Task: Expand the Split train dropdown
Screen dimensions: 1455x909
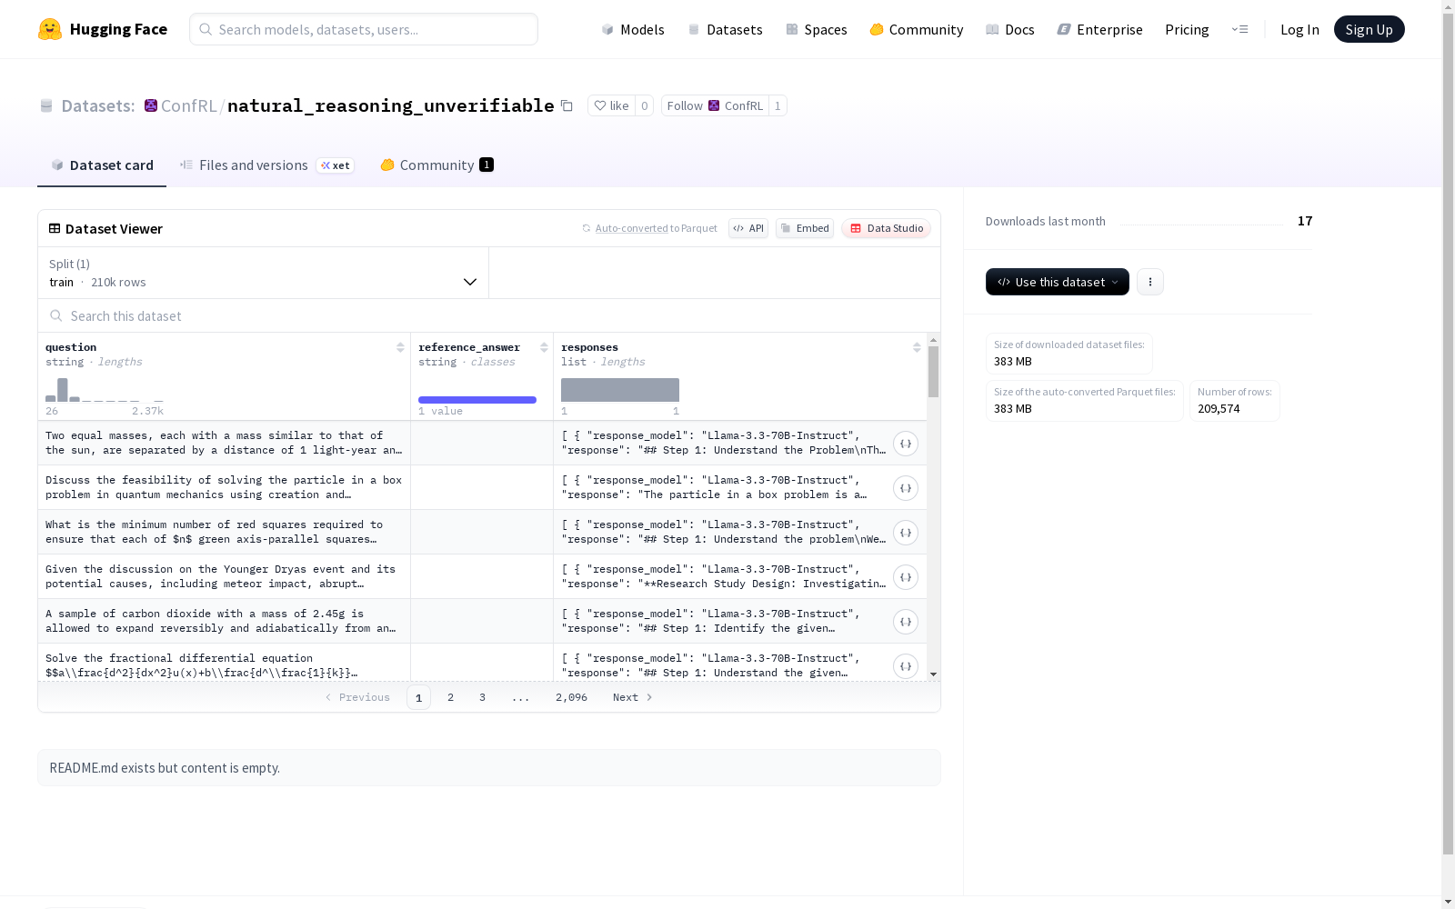Action: (x=264, y=273)
